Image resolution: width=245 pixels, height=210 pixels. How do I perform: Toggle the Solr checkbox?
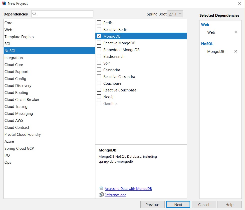pyautogui.click(x=99, y=63)
